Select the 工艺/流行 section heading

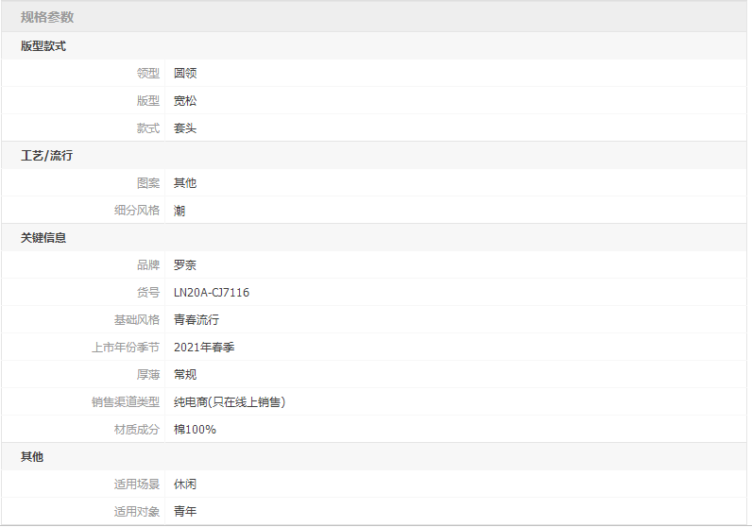point(47,156)
